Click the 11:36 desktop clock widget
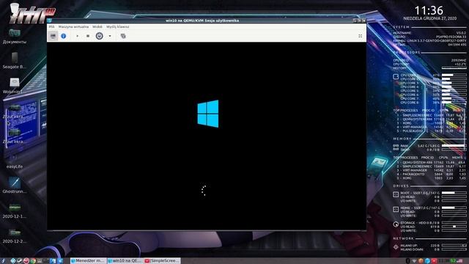This screenshot has height=264, width=469. [x=429, y=11]
